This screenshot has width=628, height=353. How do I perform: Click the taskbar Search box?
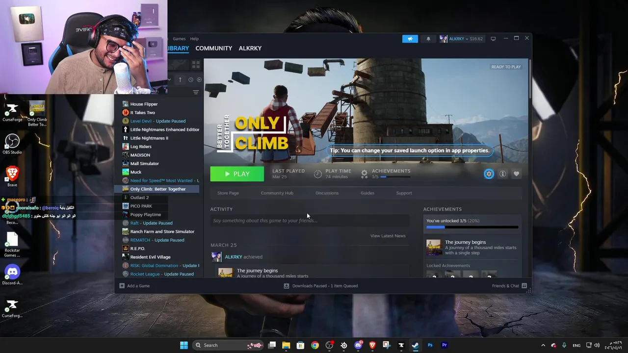[228, 345]
